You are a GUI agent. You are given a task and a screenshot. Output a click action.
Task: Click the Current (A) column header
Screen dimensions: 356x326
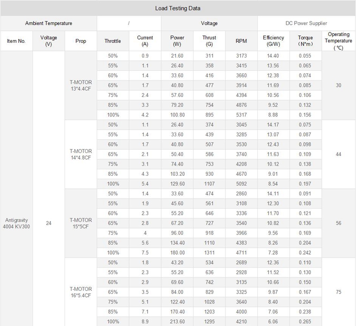(145, 41)
